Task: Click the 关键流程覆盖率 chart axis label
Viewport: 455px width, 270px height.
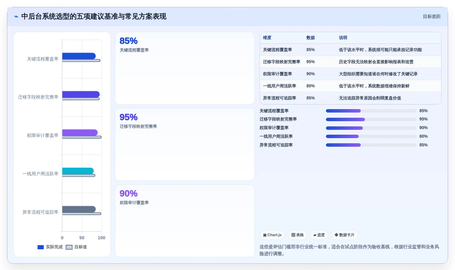Action: click(43, 59)
